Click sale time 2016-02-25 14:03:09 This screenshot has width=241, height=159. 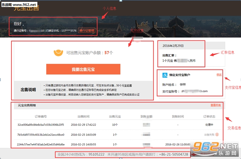[84, 135]
